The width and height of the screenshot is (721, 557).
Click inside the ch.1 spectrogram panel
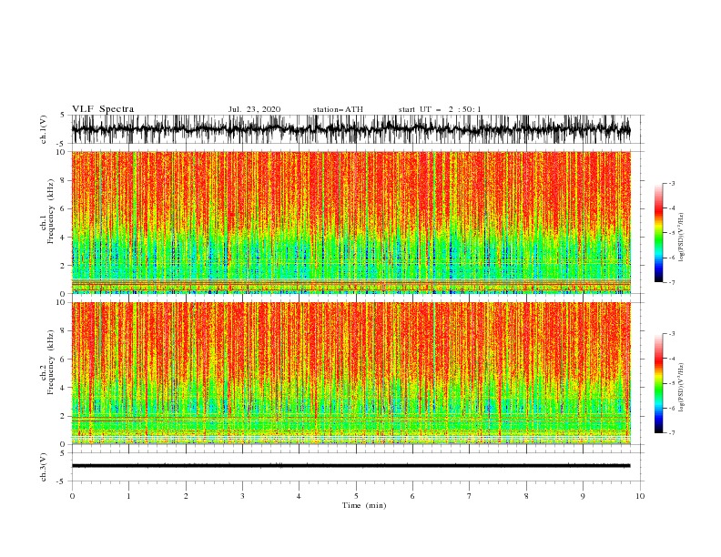tap(351, 222)
